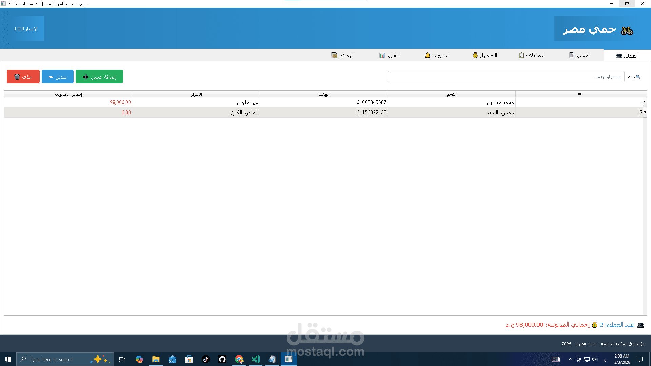Screen dimensions: 651x366
Task: Open the التقارير (Reports) chart tab
Action: 390,55
